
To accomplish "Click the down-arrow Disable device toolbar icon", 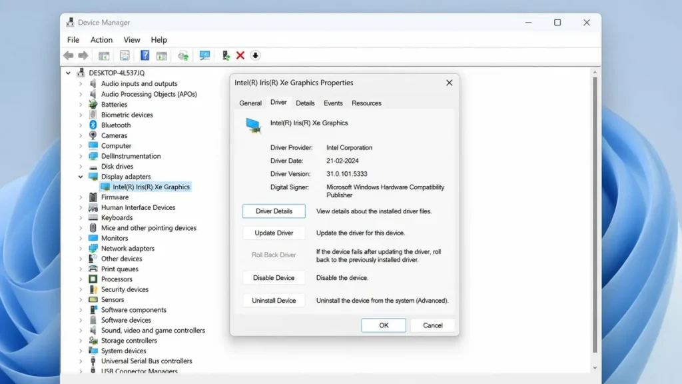I will click(255, 55).
